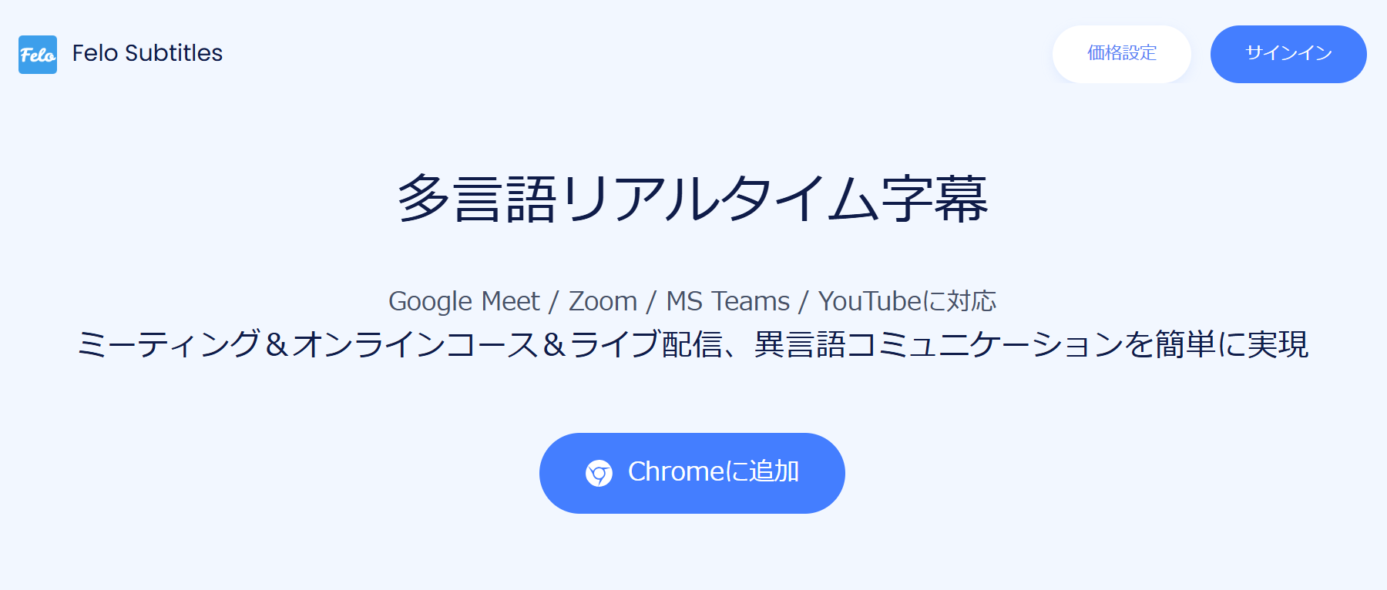Click the Zoom platform text

603,301
